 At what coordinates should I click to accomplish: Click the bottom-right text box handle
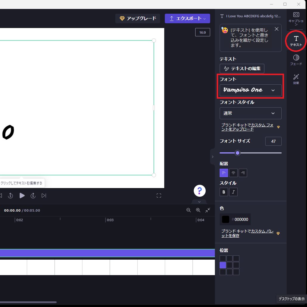coord(154,175)
